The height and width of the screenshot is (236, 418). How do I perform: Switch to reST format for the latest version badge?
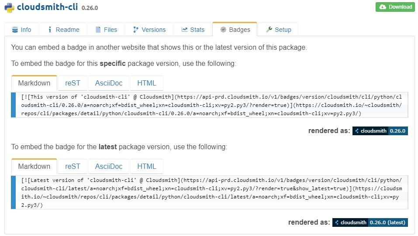[x=73, y=167]
